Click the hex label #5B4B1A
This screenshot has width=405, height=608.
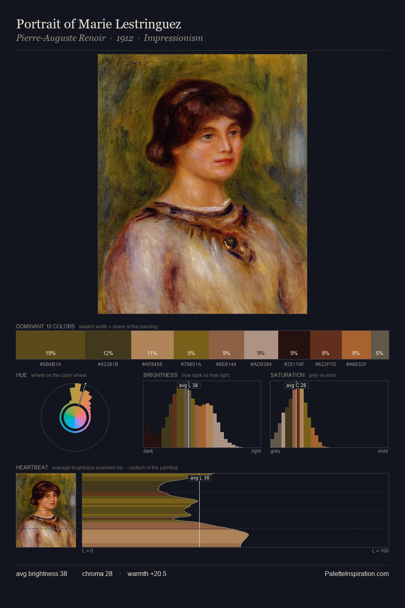(51, 364)
